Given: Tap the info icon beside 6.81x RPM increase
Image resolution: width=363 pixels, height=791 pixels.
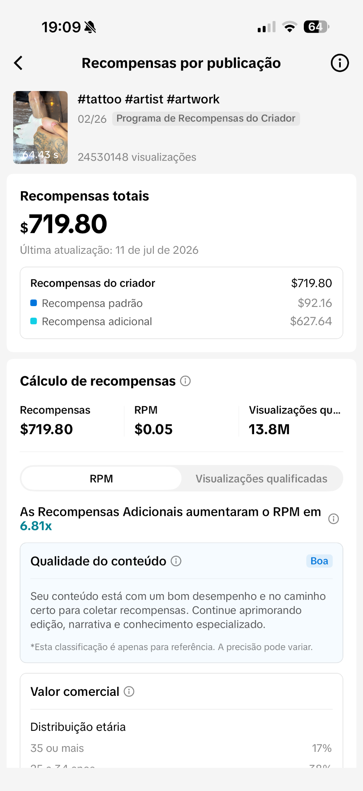Looking at the screenshot, I should (333, 519).
